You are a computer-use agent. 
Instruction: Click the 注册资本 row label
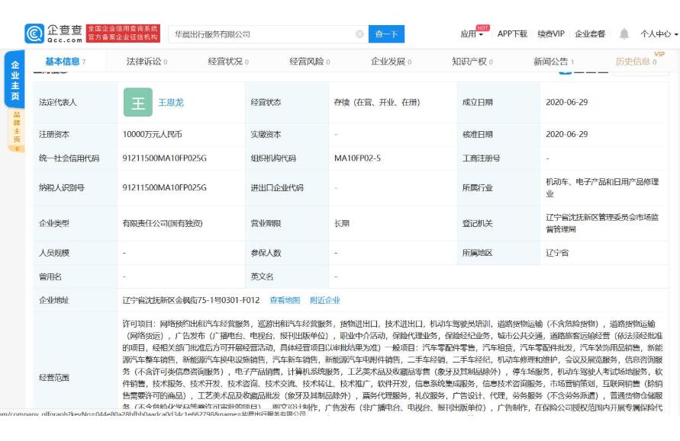pyautogui.click(x=53, y=135)
